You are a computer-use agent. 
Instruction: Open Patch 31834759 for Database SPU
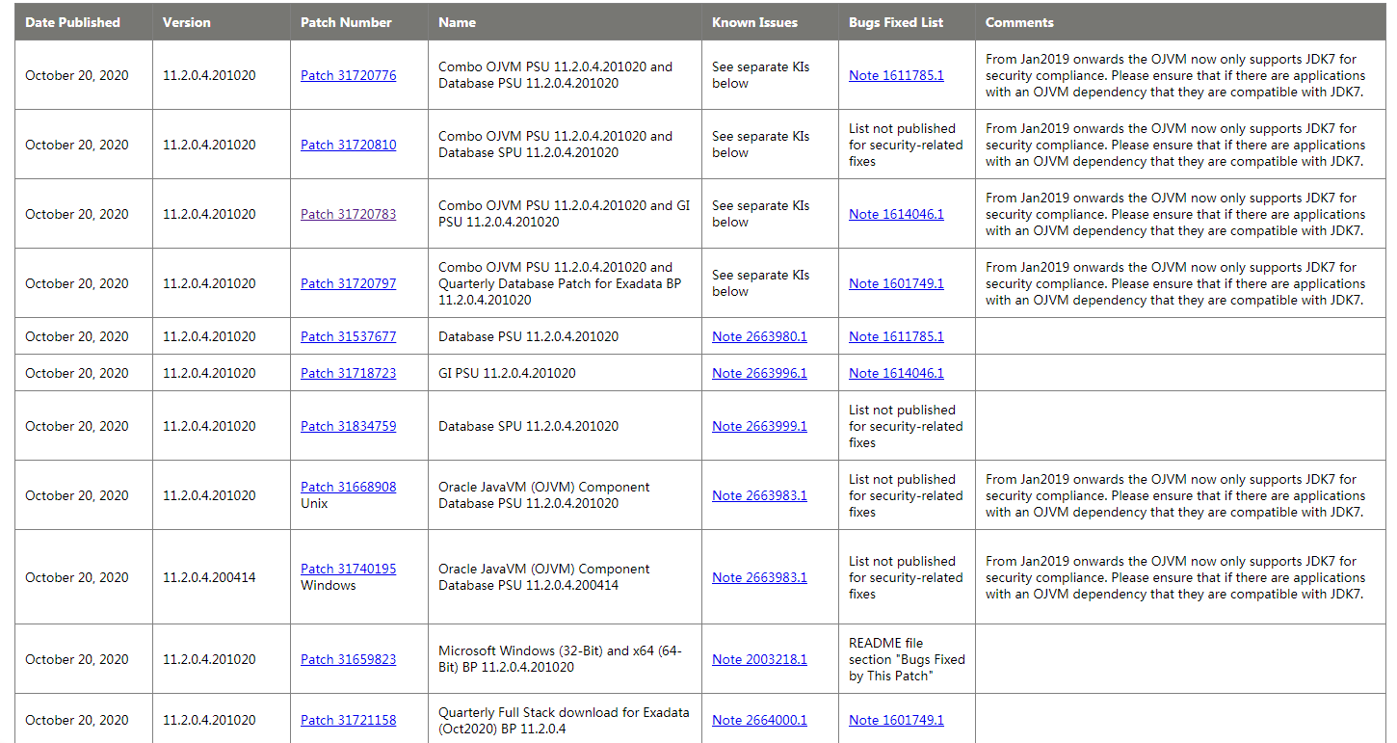point(348,426)
